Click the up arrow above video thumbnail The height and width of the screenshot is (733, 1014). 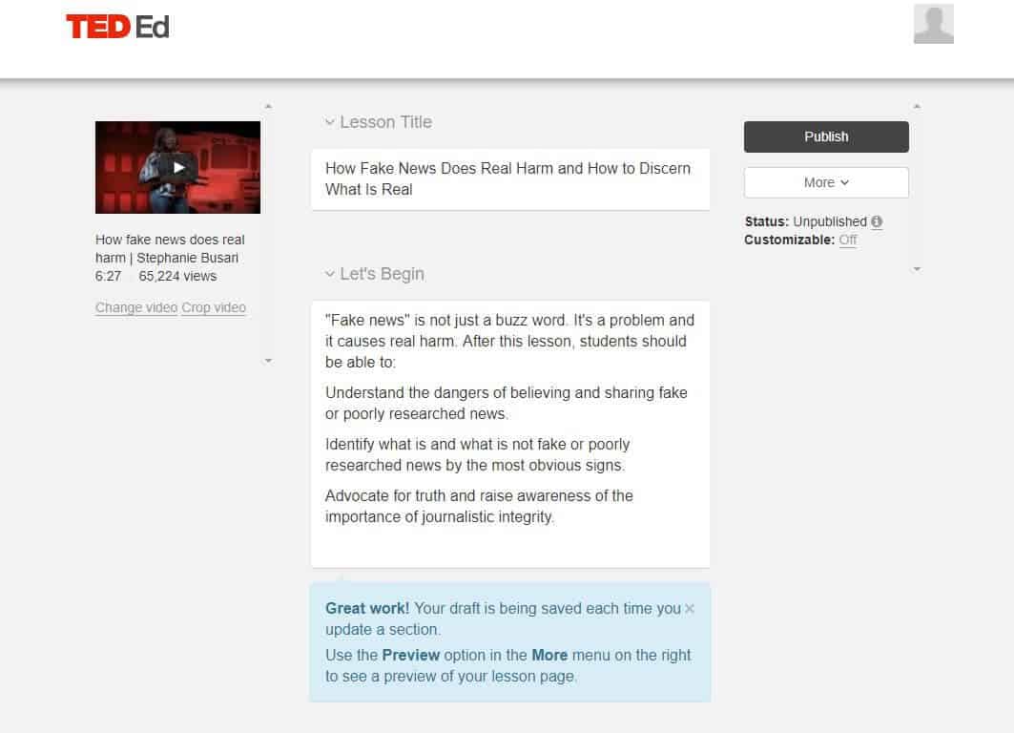268,106
